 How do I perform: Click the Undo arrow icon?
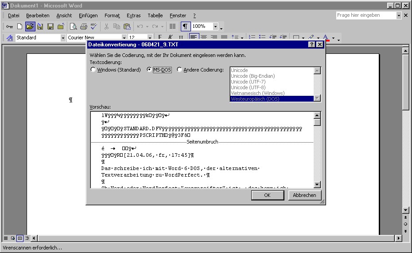pyautogui.click(x=140, y=26)
